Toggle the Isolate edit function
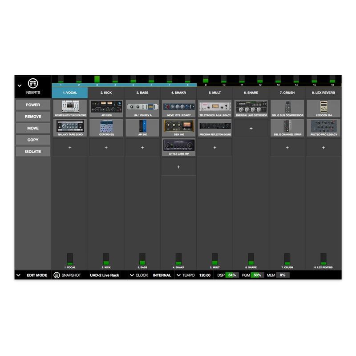This screenshot has width=356, height=356. [x=33, y=151]
